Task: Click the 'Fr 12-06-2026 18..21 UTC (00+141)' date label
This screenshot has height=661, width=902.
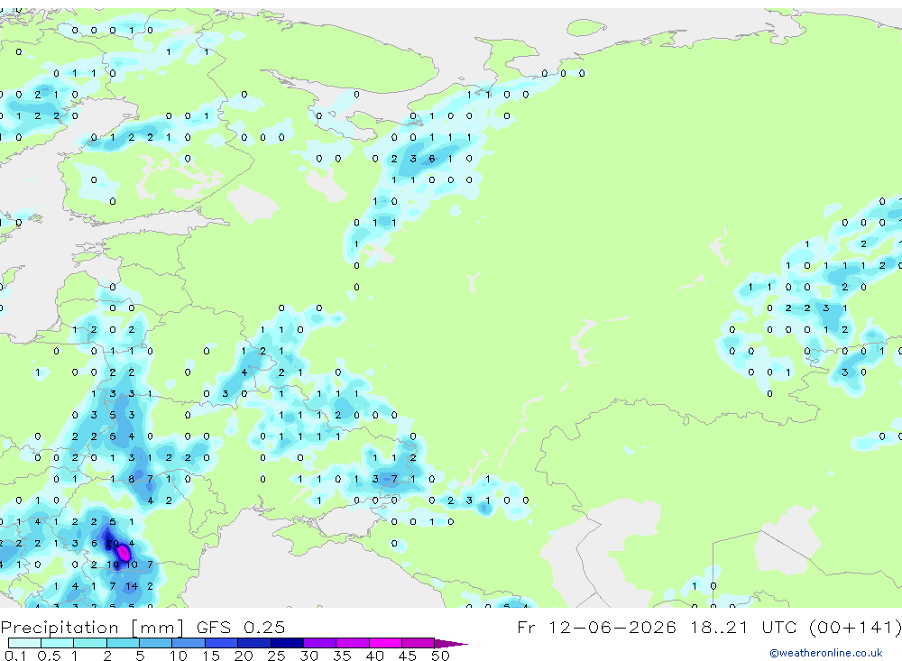Action: coord(709,627)
